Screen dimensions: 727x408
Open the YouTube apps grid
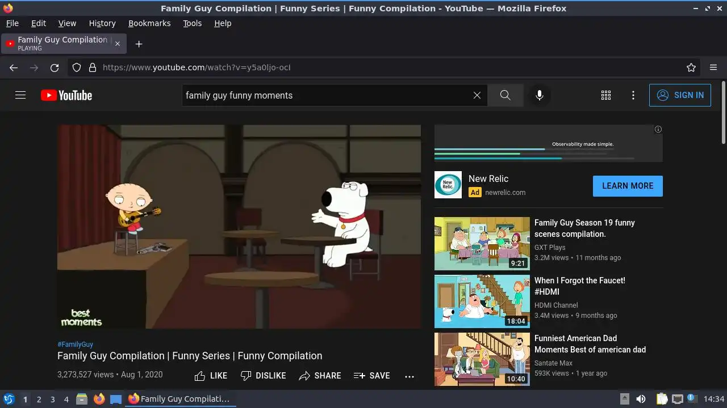point(606,95)
